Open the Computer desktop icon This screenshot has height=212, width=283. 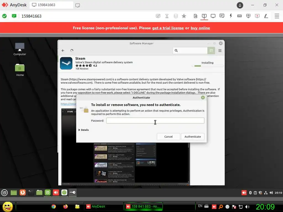click(x=20, y=49)
